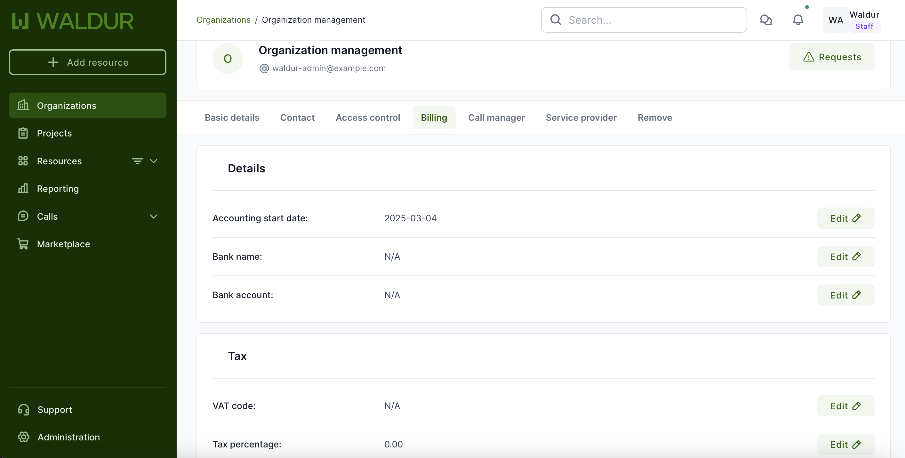The height and width of the screenshot is (458, 905).
Task: Expand the Calls menu chevron
Action: (154, 217)
